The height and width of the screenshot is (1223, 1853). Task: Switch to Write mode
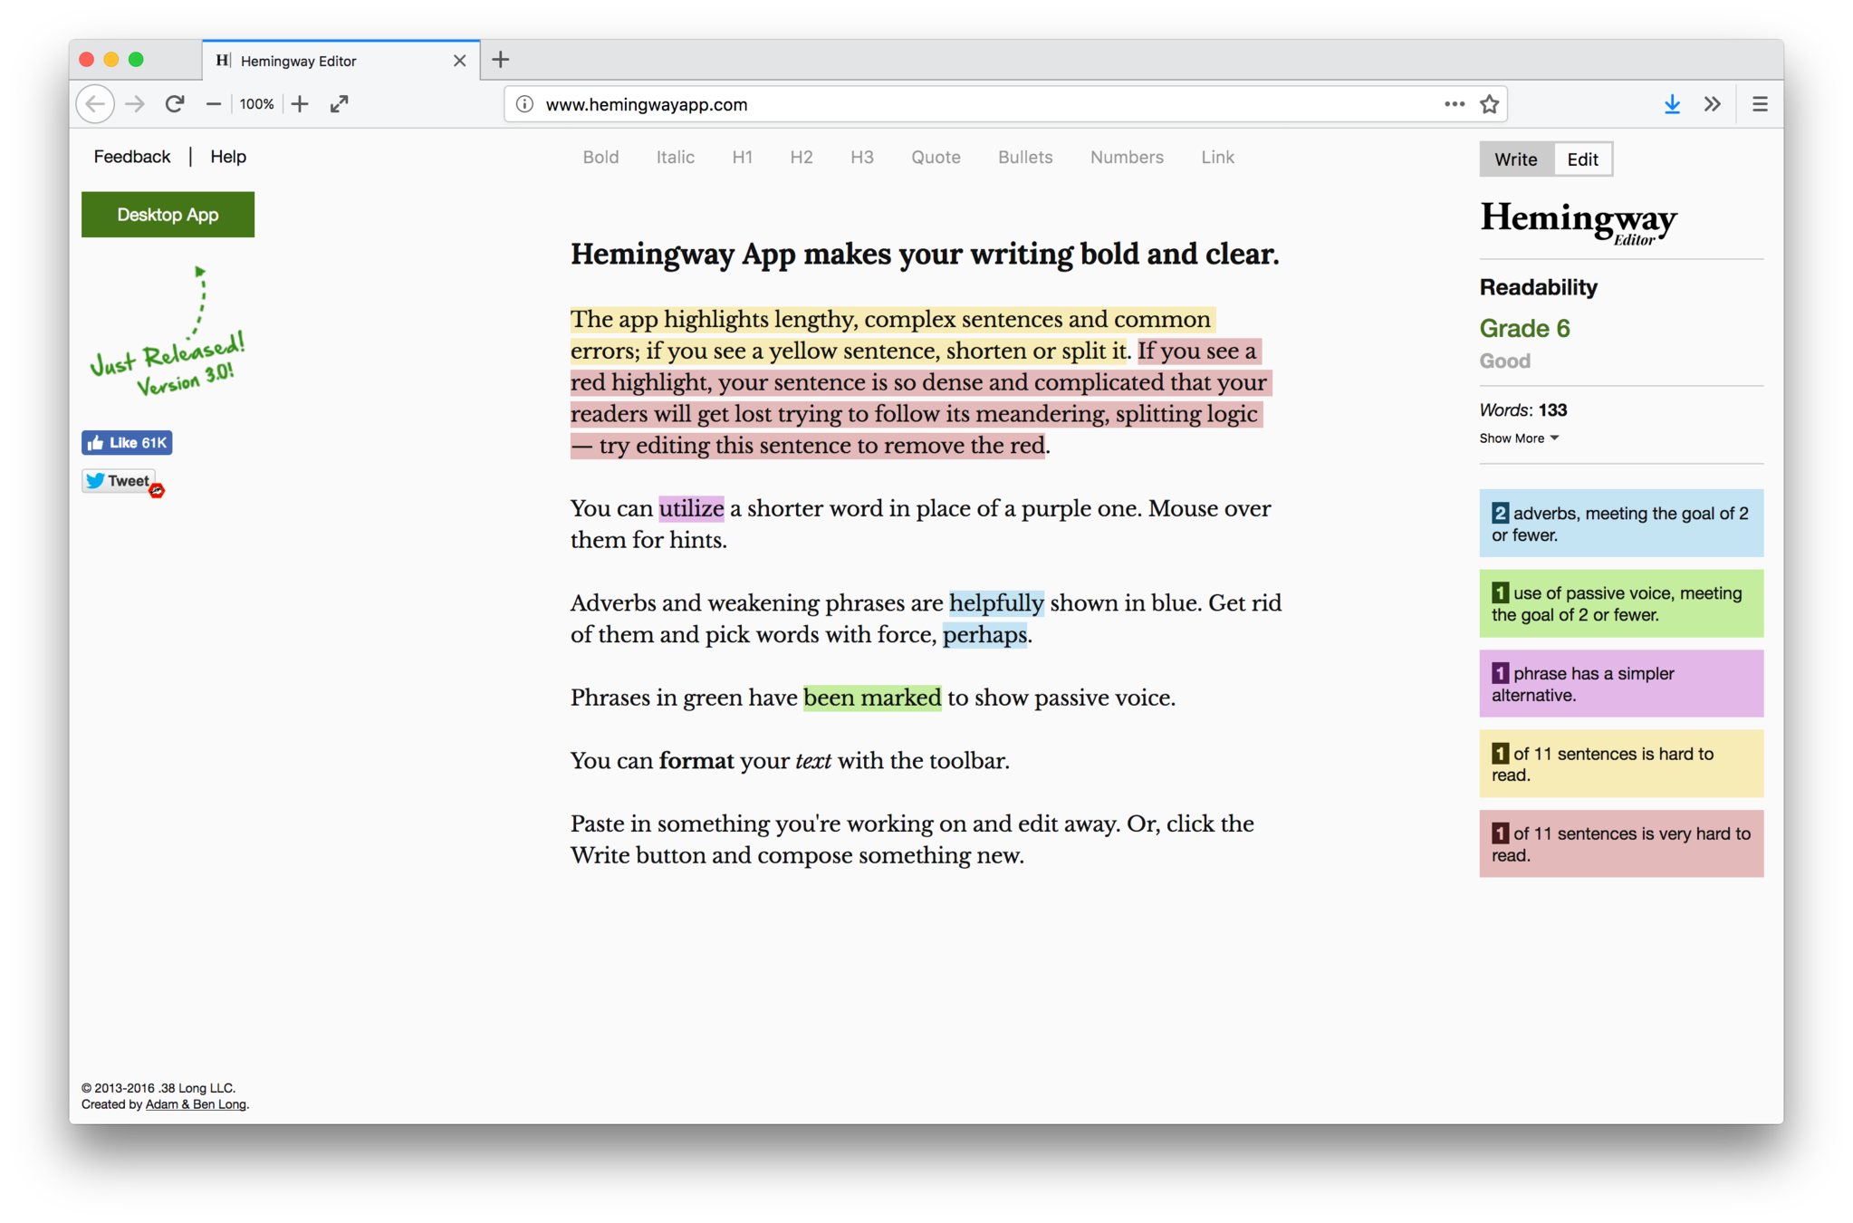click(1515, 159)
